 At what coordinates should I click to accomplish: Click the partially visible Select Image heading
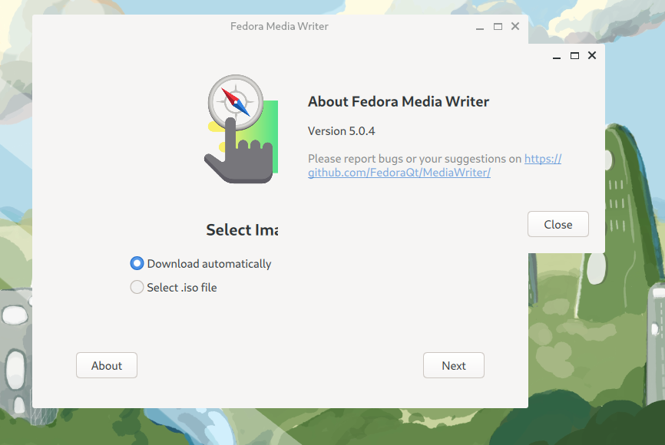pyautogui.click(x=242, y=229)
